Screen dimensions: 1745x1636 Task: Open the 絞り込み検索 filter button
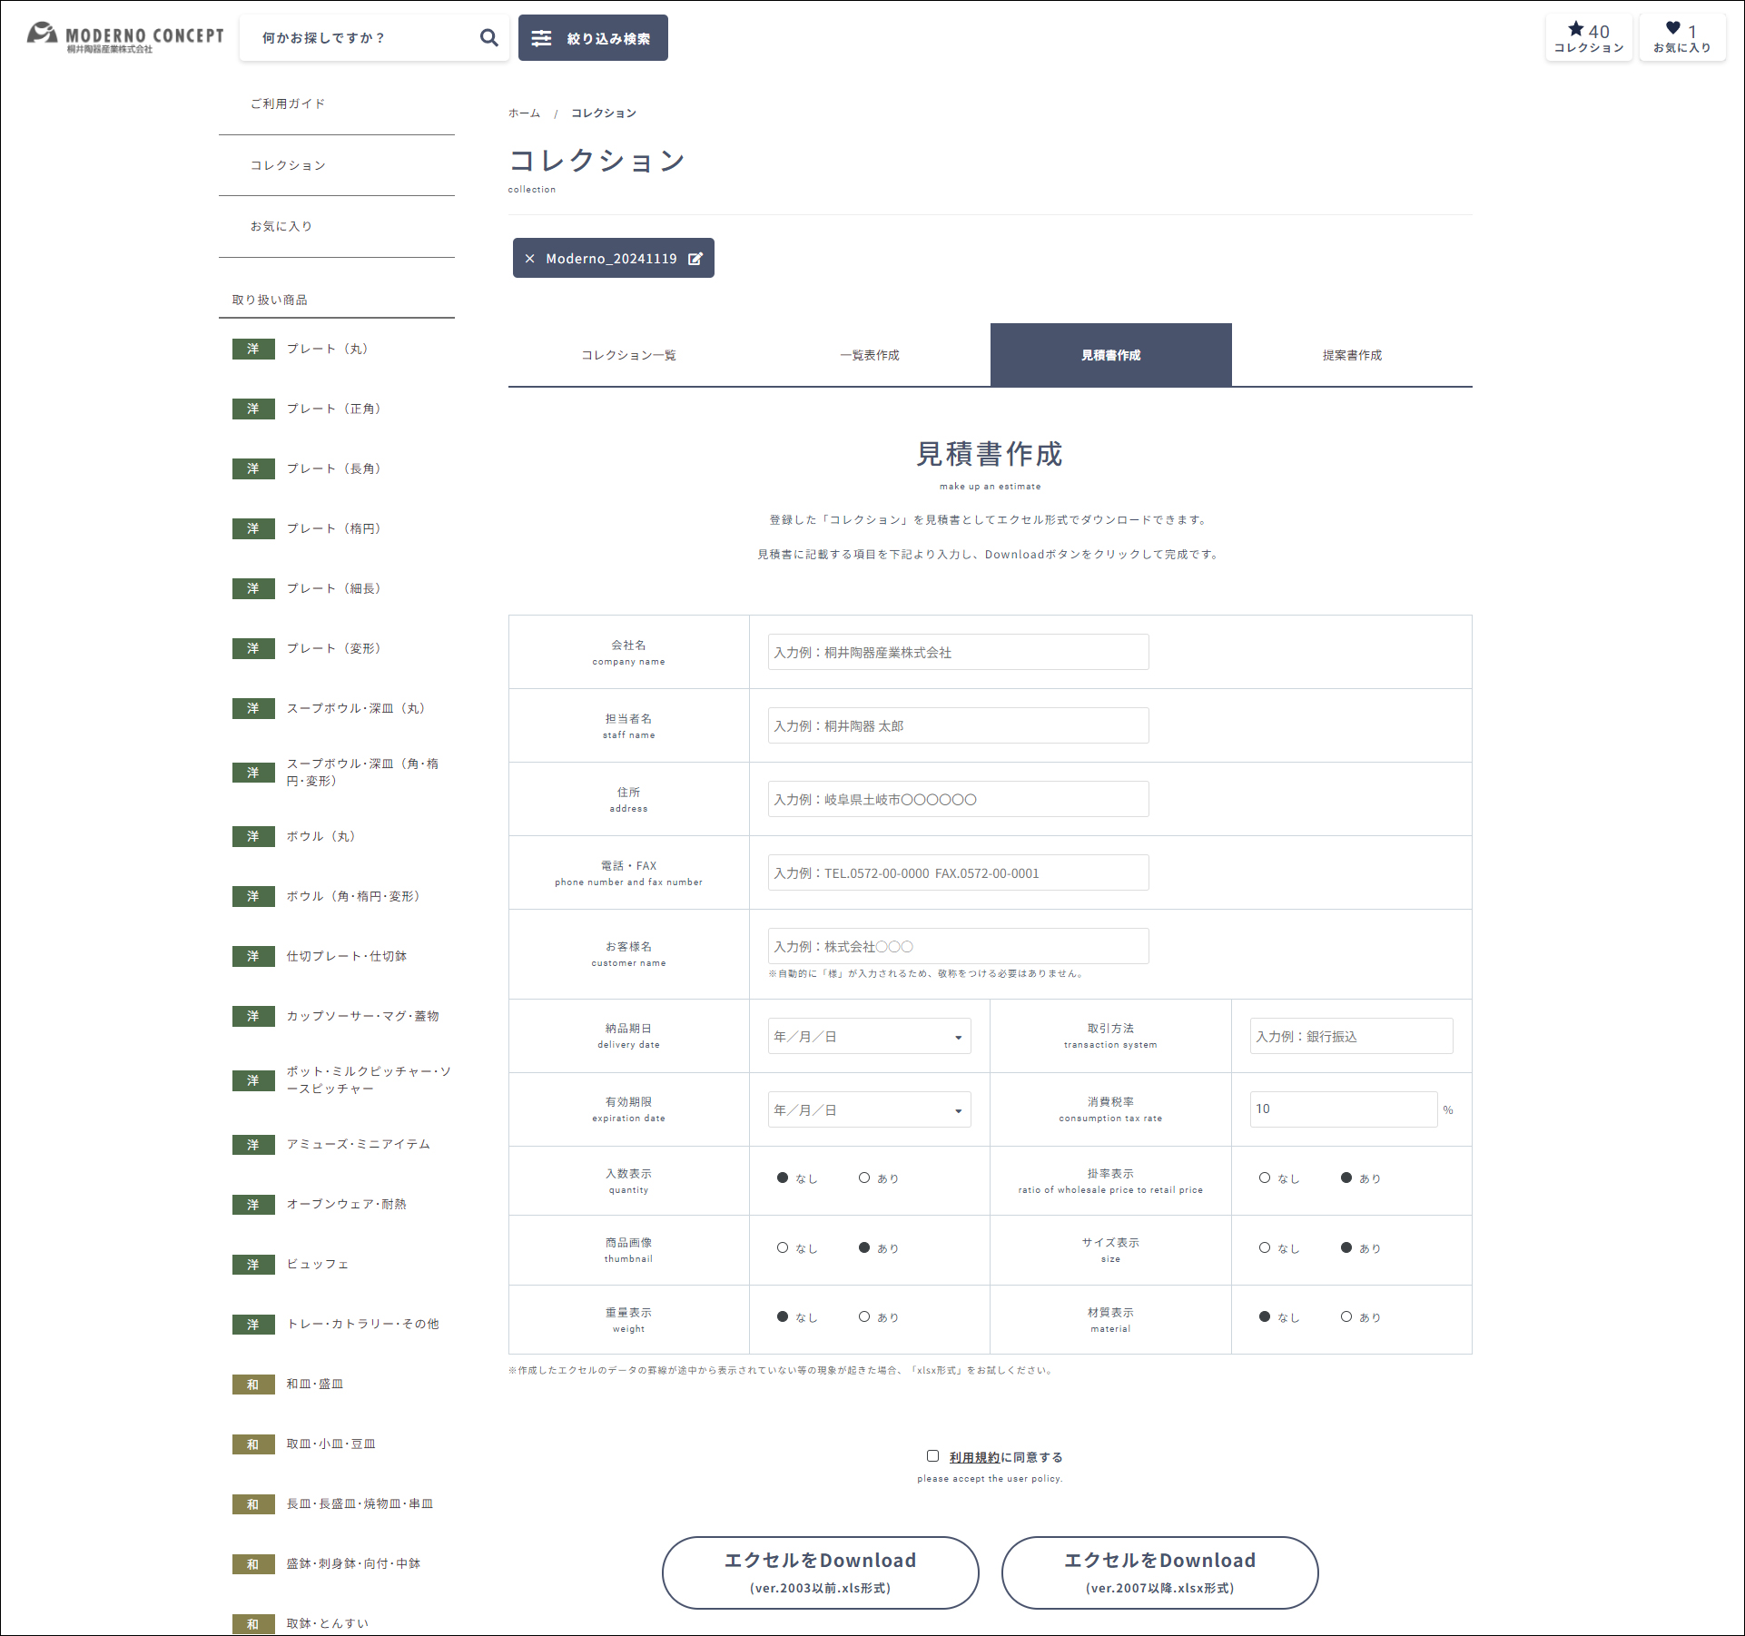[593, 38]
